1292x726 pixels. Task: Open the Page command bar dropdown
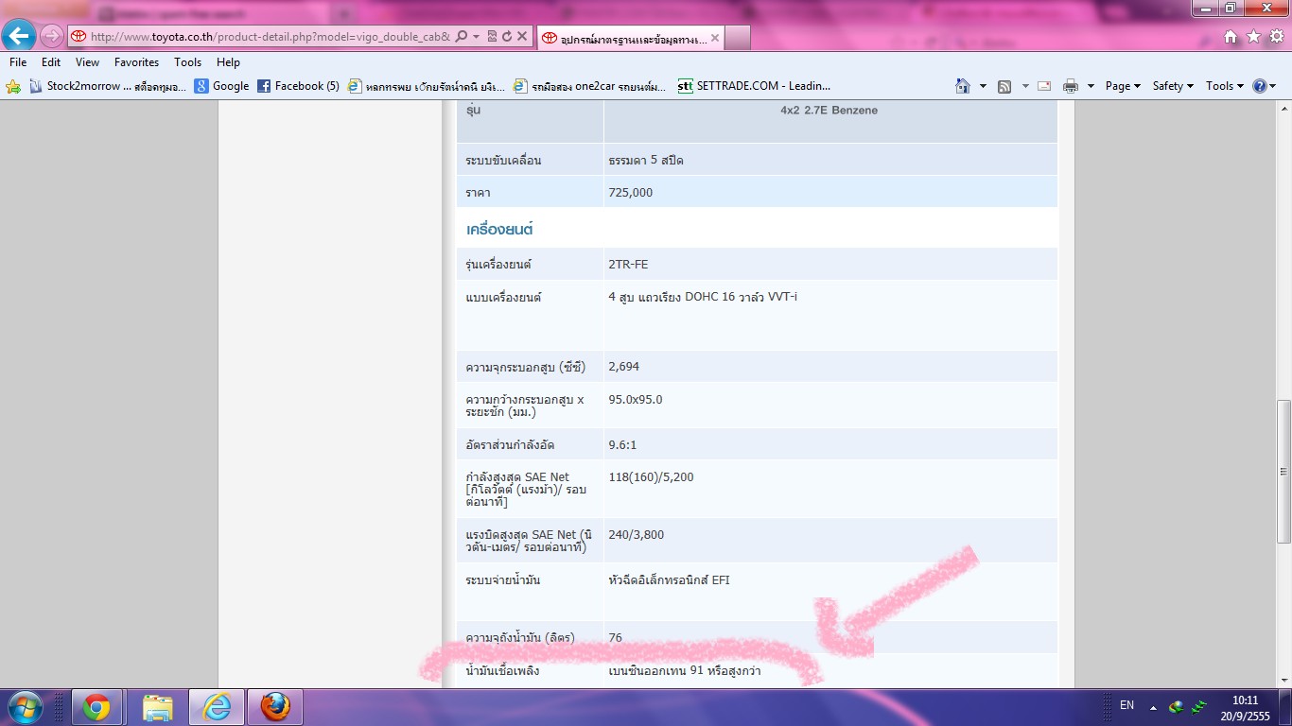(x=1123, y=86)
